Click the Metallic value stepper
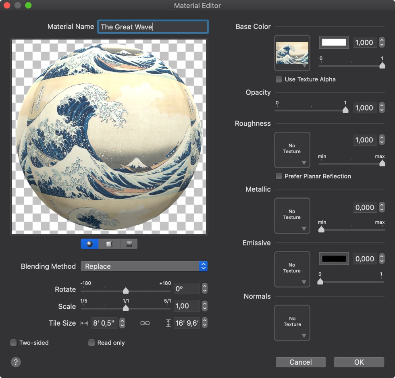Screen dimensions: 395x378 tap(382, 207)
